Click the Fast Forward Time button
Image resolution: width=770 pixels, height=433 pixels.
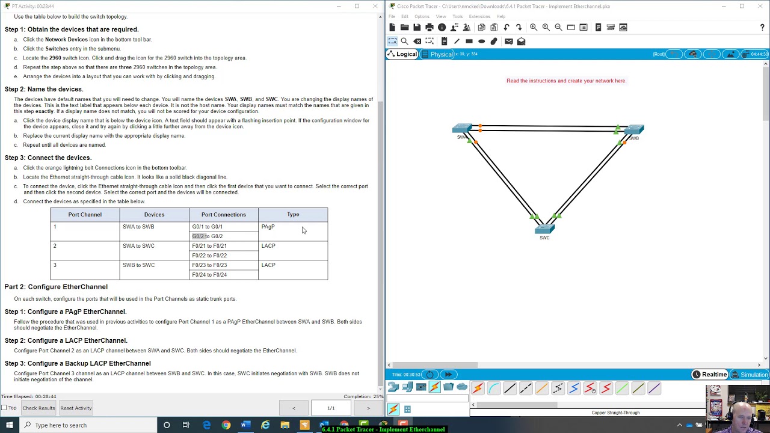tap(448, 375)
